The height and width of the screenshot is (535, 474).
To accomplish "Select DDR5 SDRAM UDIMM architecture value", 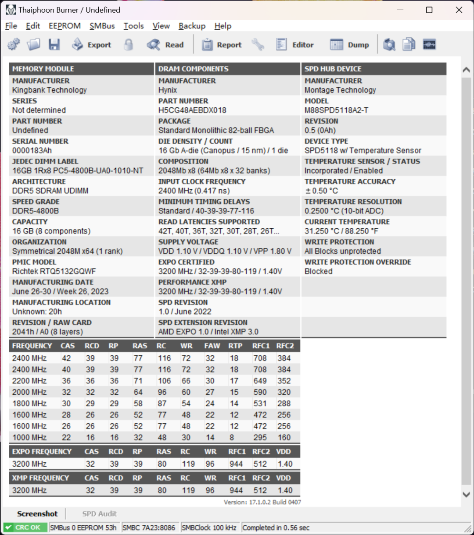I will (x=50, y=191).
